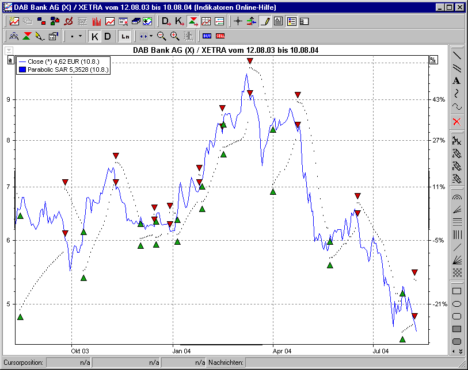This screenshot has height=370, width=468.
Task: Click the BUY signal icon
Action: (x=208, y=36)
